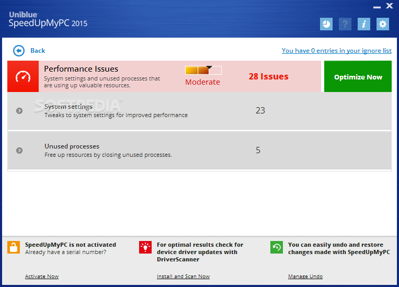Go Back to the previous screen
Screen dimensions: 399x287
38,51
